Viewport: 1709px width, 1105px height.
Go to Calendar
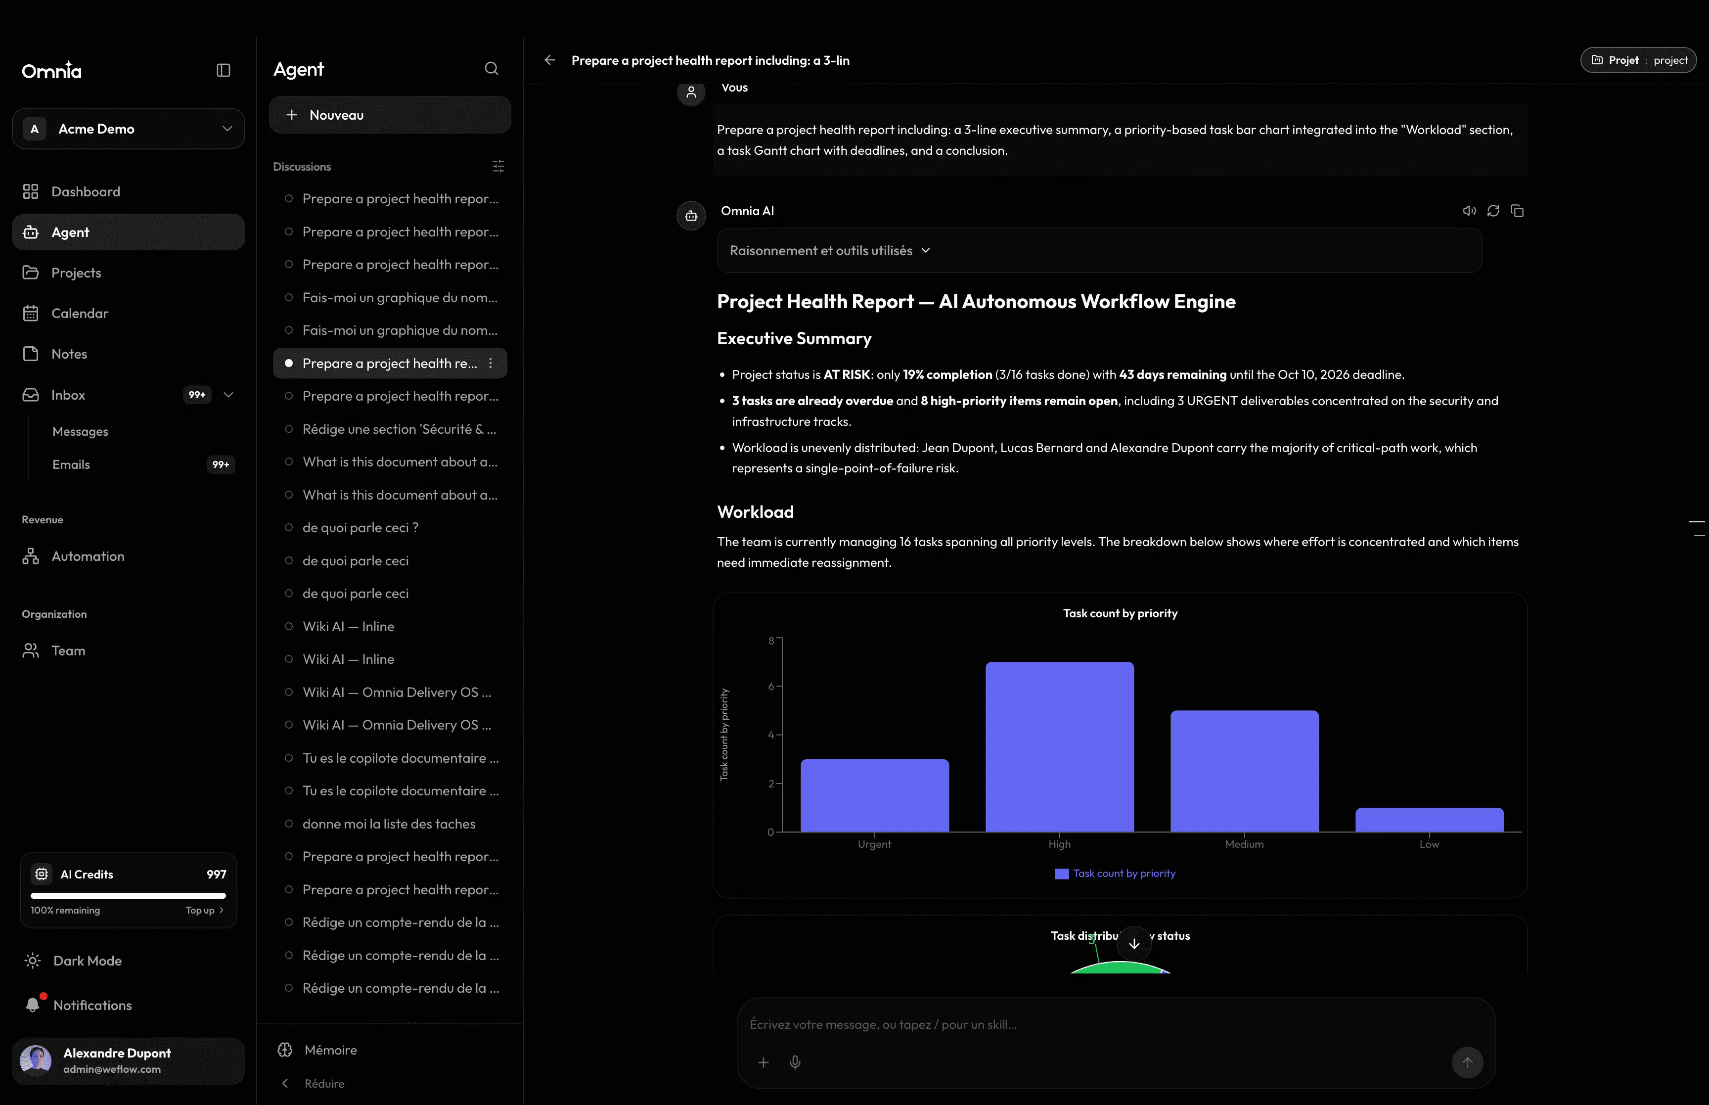pos(129,314)
